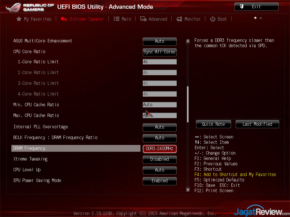This screenshot has width=290, height=217.
Task: Click the yellow F4 Add to Shortcut hint
Action: (235, 174)
